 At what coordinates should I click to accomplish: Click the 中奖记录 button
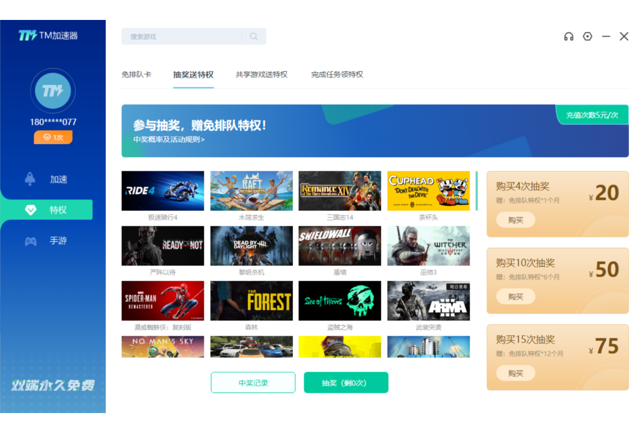(253, 383)
